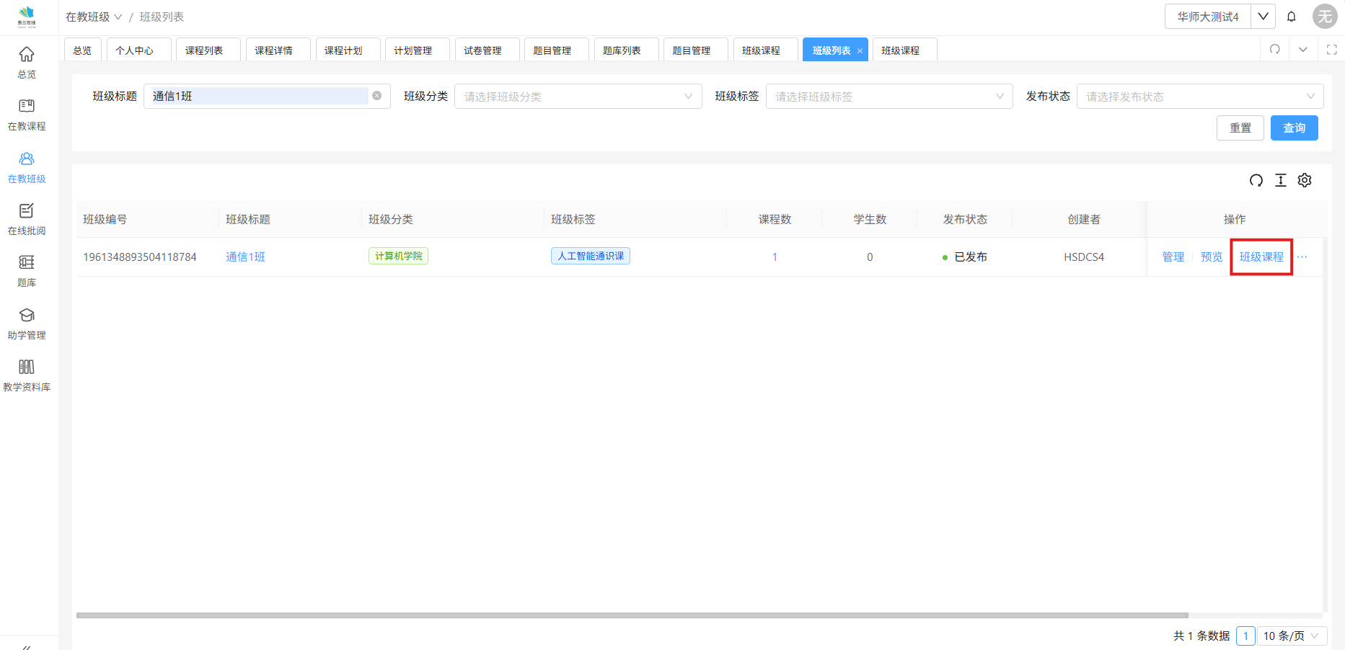Switch to the 课程列表 tab

[x=204, y=50]
